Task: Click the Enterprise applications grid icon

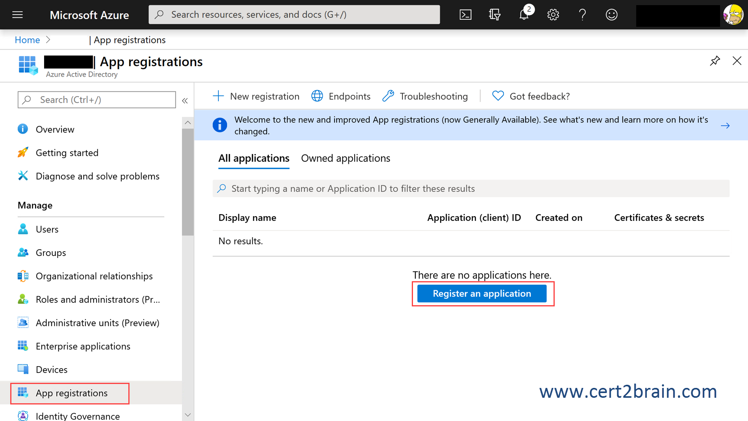Action: 23,346
